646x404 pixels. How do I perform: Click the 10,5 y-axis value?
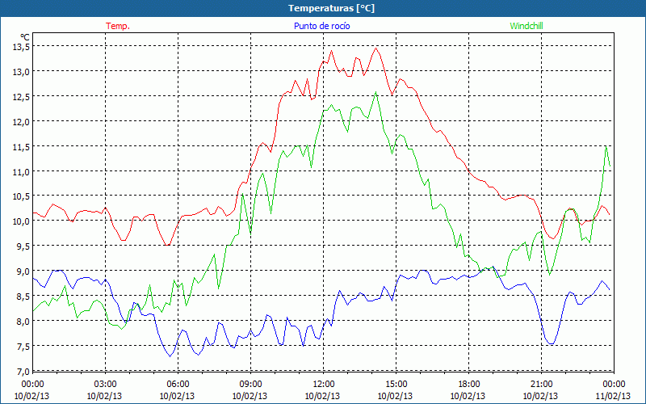[x=22, y=196]
